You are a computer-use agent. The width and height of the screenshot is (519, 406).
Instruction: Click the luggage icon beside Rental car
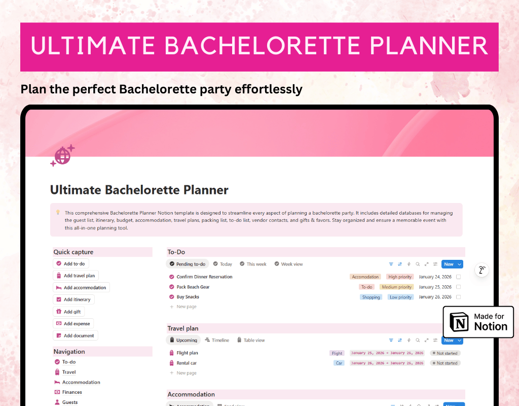click(x=171, y=363)
